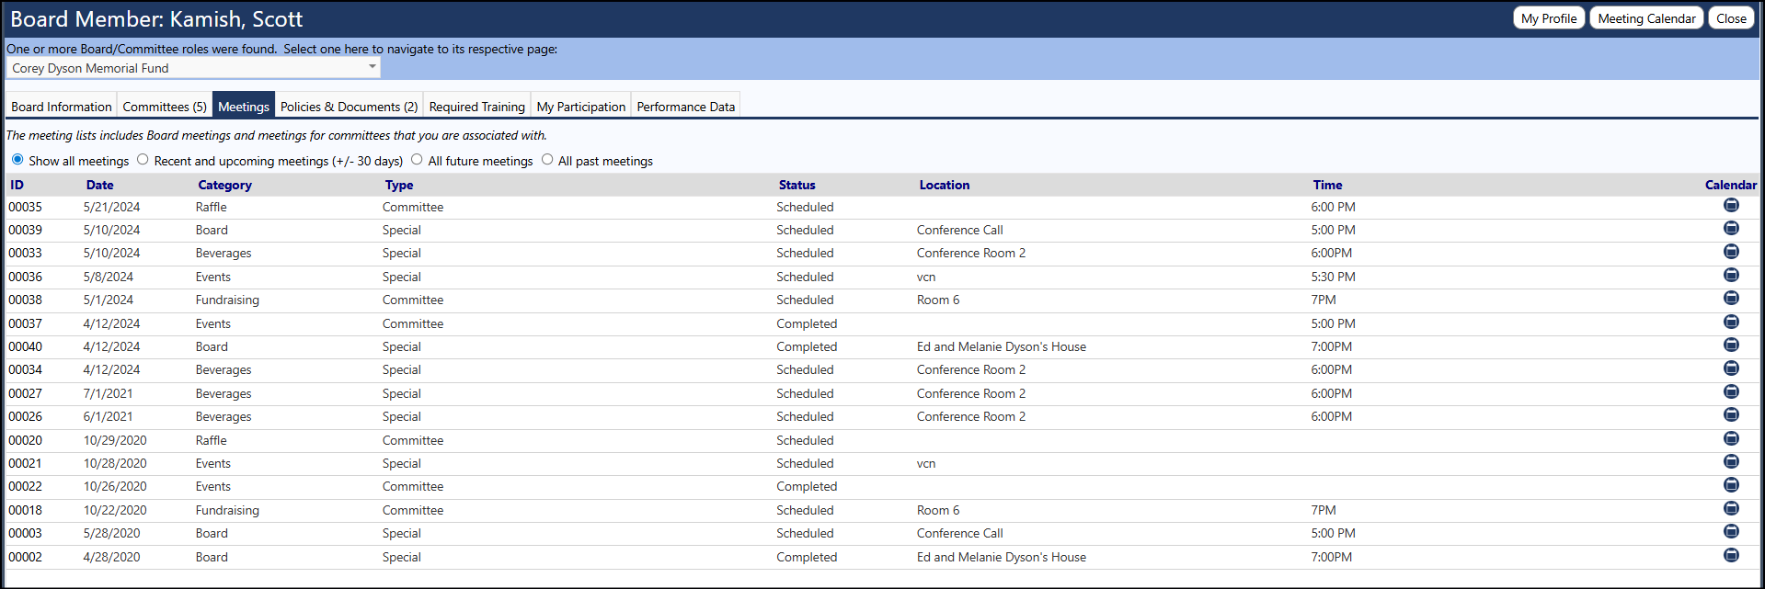Select Recent and upcoming meetings option
The image size is (1765, 589).
coord(143,159)
